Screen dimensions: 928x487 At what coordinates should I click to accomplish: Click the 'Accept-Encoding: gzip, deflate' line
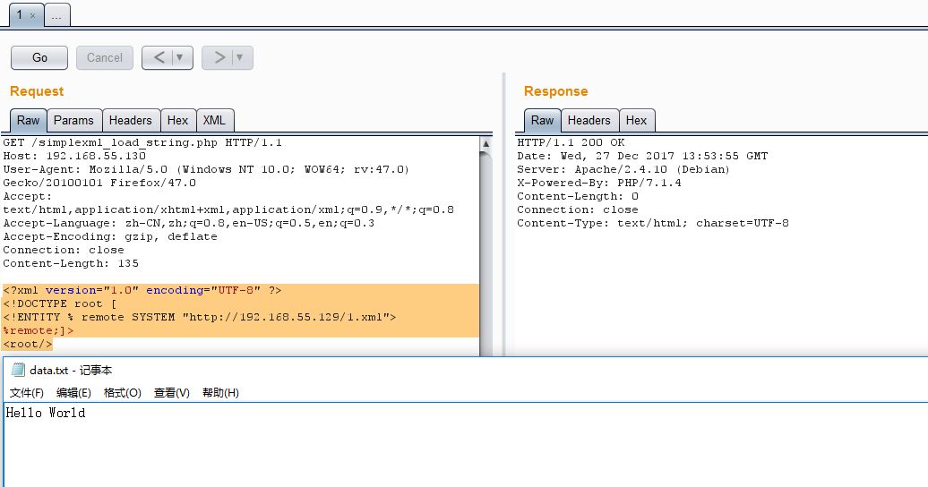(110, 236)
